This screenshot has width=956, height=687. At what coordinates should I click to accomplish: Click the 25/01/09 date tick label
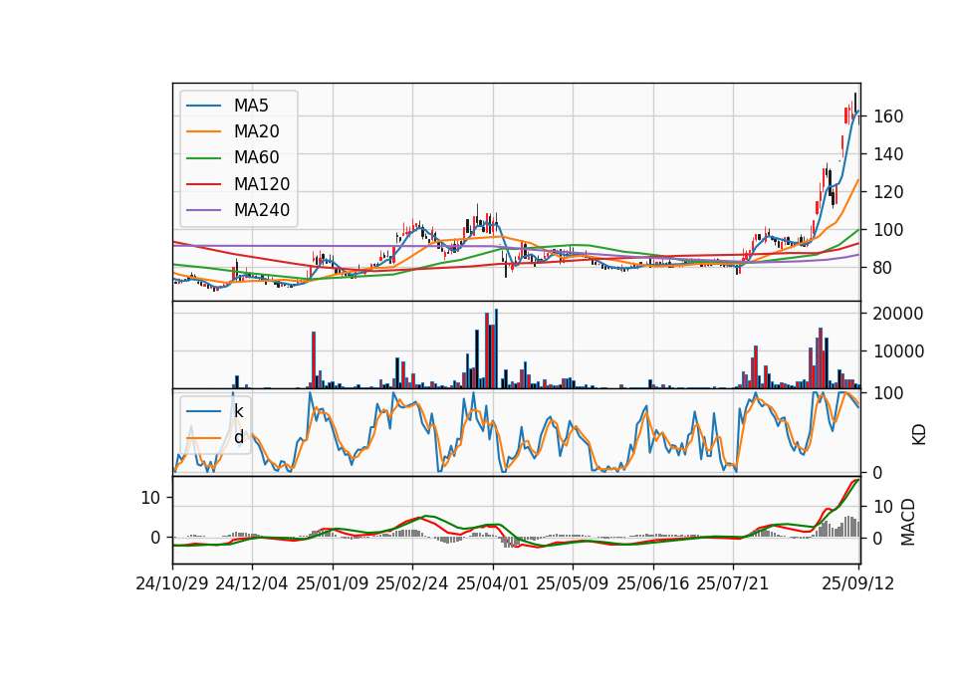pyautogui.click(x=333, y=584)
